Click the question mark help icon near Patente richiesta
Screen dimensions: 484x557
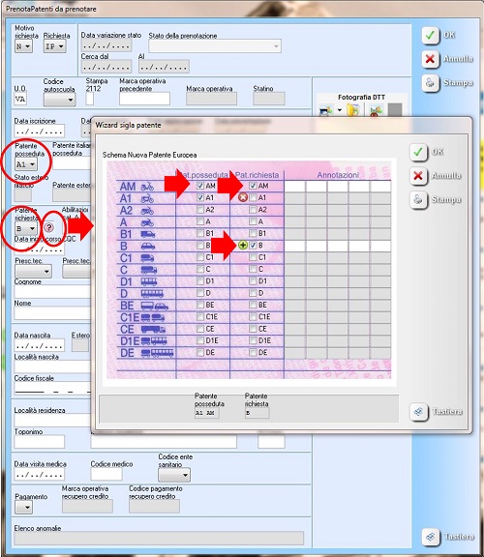49,227
